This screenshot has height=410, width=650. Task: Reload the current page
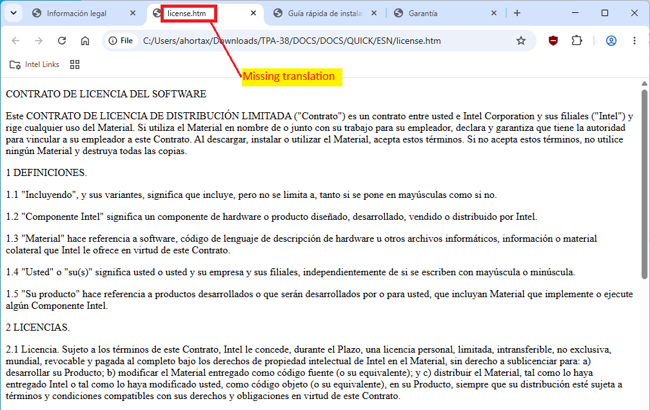(62, 41)
